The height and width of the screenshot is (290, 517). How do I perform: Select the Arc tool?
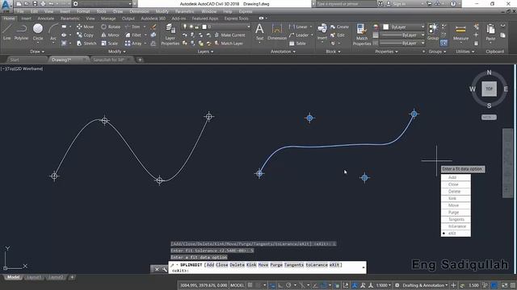(x=53, y=32)
